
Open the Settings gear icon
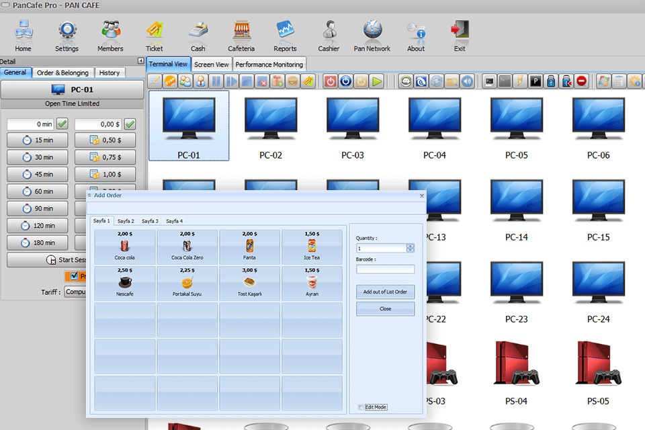tap(67, 36)
